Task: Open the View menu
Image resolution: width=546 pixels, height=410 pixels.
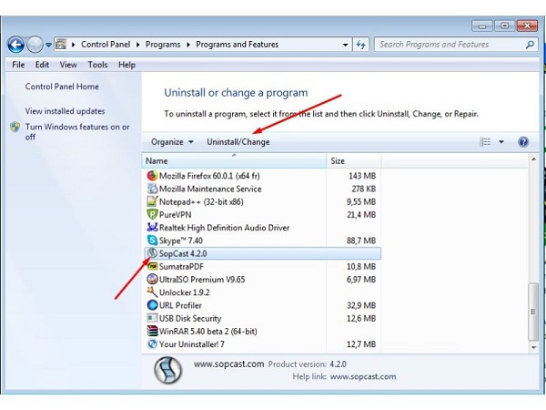Action: [68, 65]
